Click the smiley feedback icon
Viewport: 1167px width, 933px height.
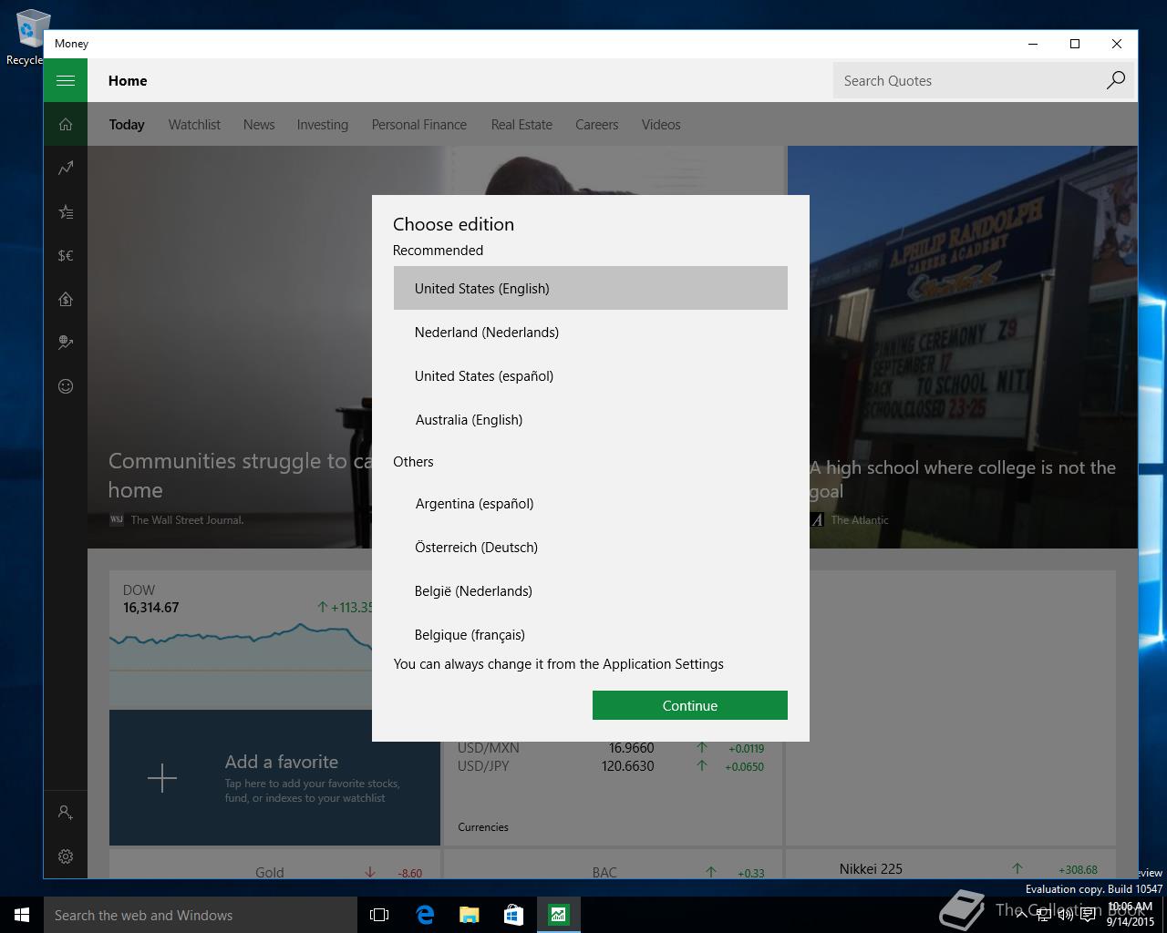click(66, 386)
